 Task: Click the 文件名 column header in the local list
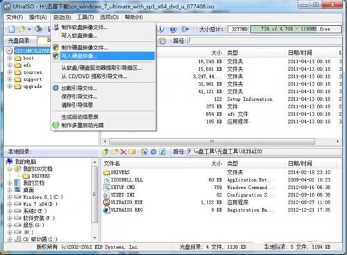click(x=112, y=163)
